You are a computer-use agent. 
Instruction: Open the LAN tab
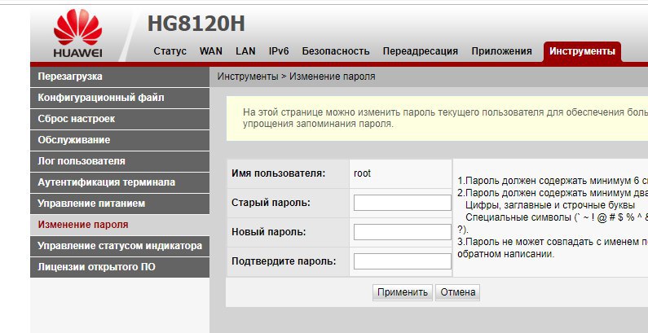coord(245,51)
